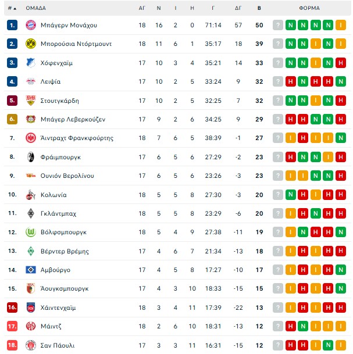353x354 pixels.
Task: Open the Φράιμπουργκ team page link
Action: [60, 157]
